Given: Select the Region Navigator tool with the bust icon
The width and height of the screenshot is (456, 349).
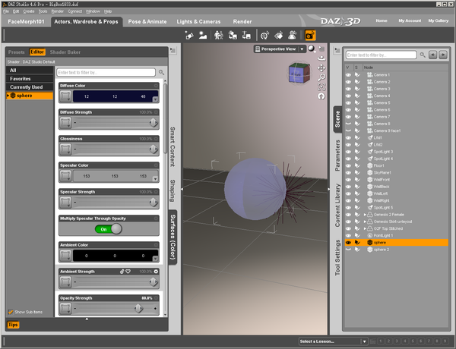Looking at the screenshot, I should tap(293, 36).
